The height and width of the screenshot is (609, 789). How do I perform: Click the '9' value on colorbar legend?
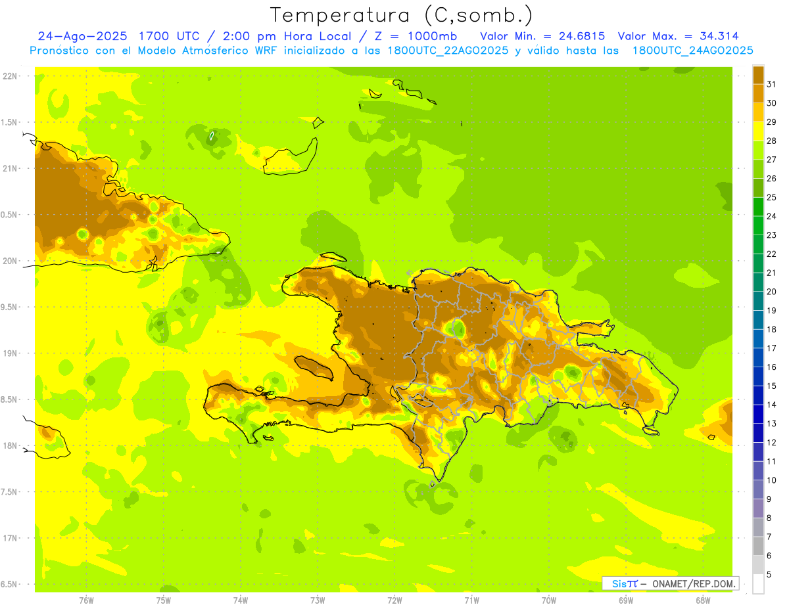[x=769, y=499]
